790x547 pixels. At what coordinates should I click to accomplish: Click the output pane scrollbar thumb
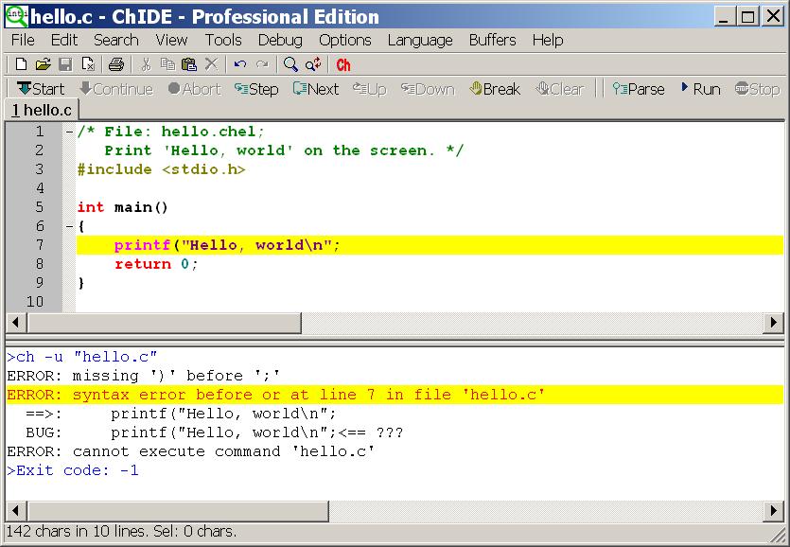(178, 511)
